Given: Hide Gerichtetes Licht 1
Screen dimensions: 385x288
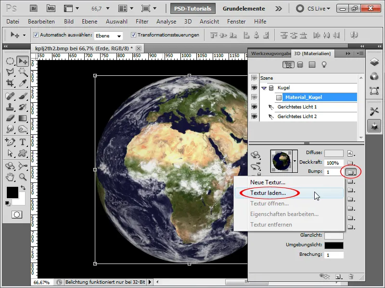Looking at the screenshot, I should coord(254,107).
